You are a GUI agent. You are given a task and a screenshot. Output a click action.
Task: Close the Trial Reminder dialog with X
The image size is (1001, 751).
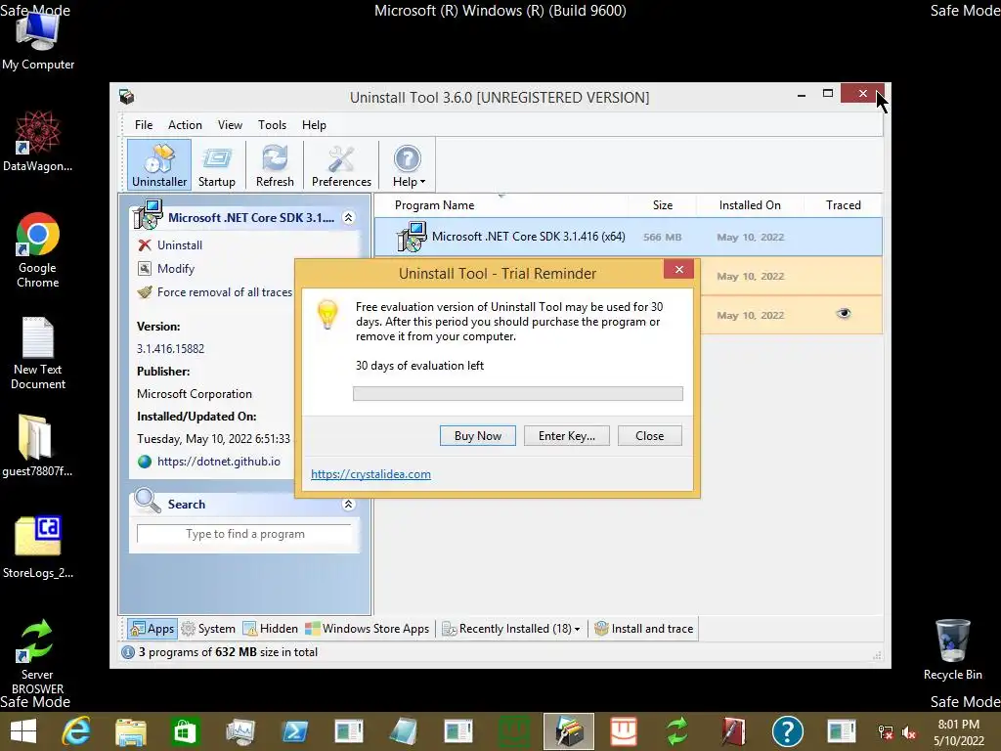point(678,270)
